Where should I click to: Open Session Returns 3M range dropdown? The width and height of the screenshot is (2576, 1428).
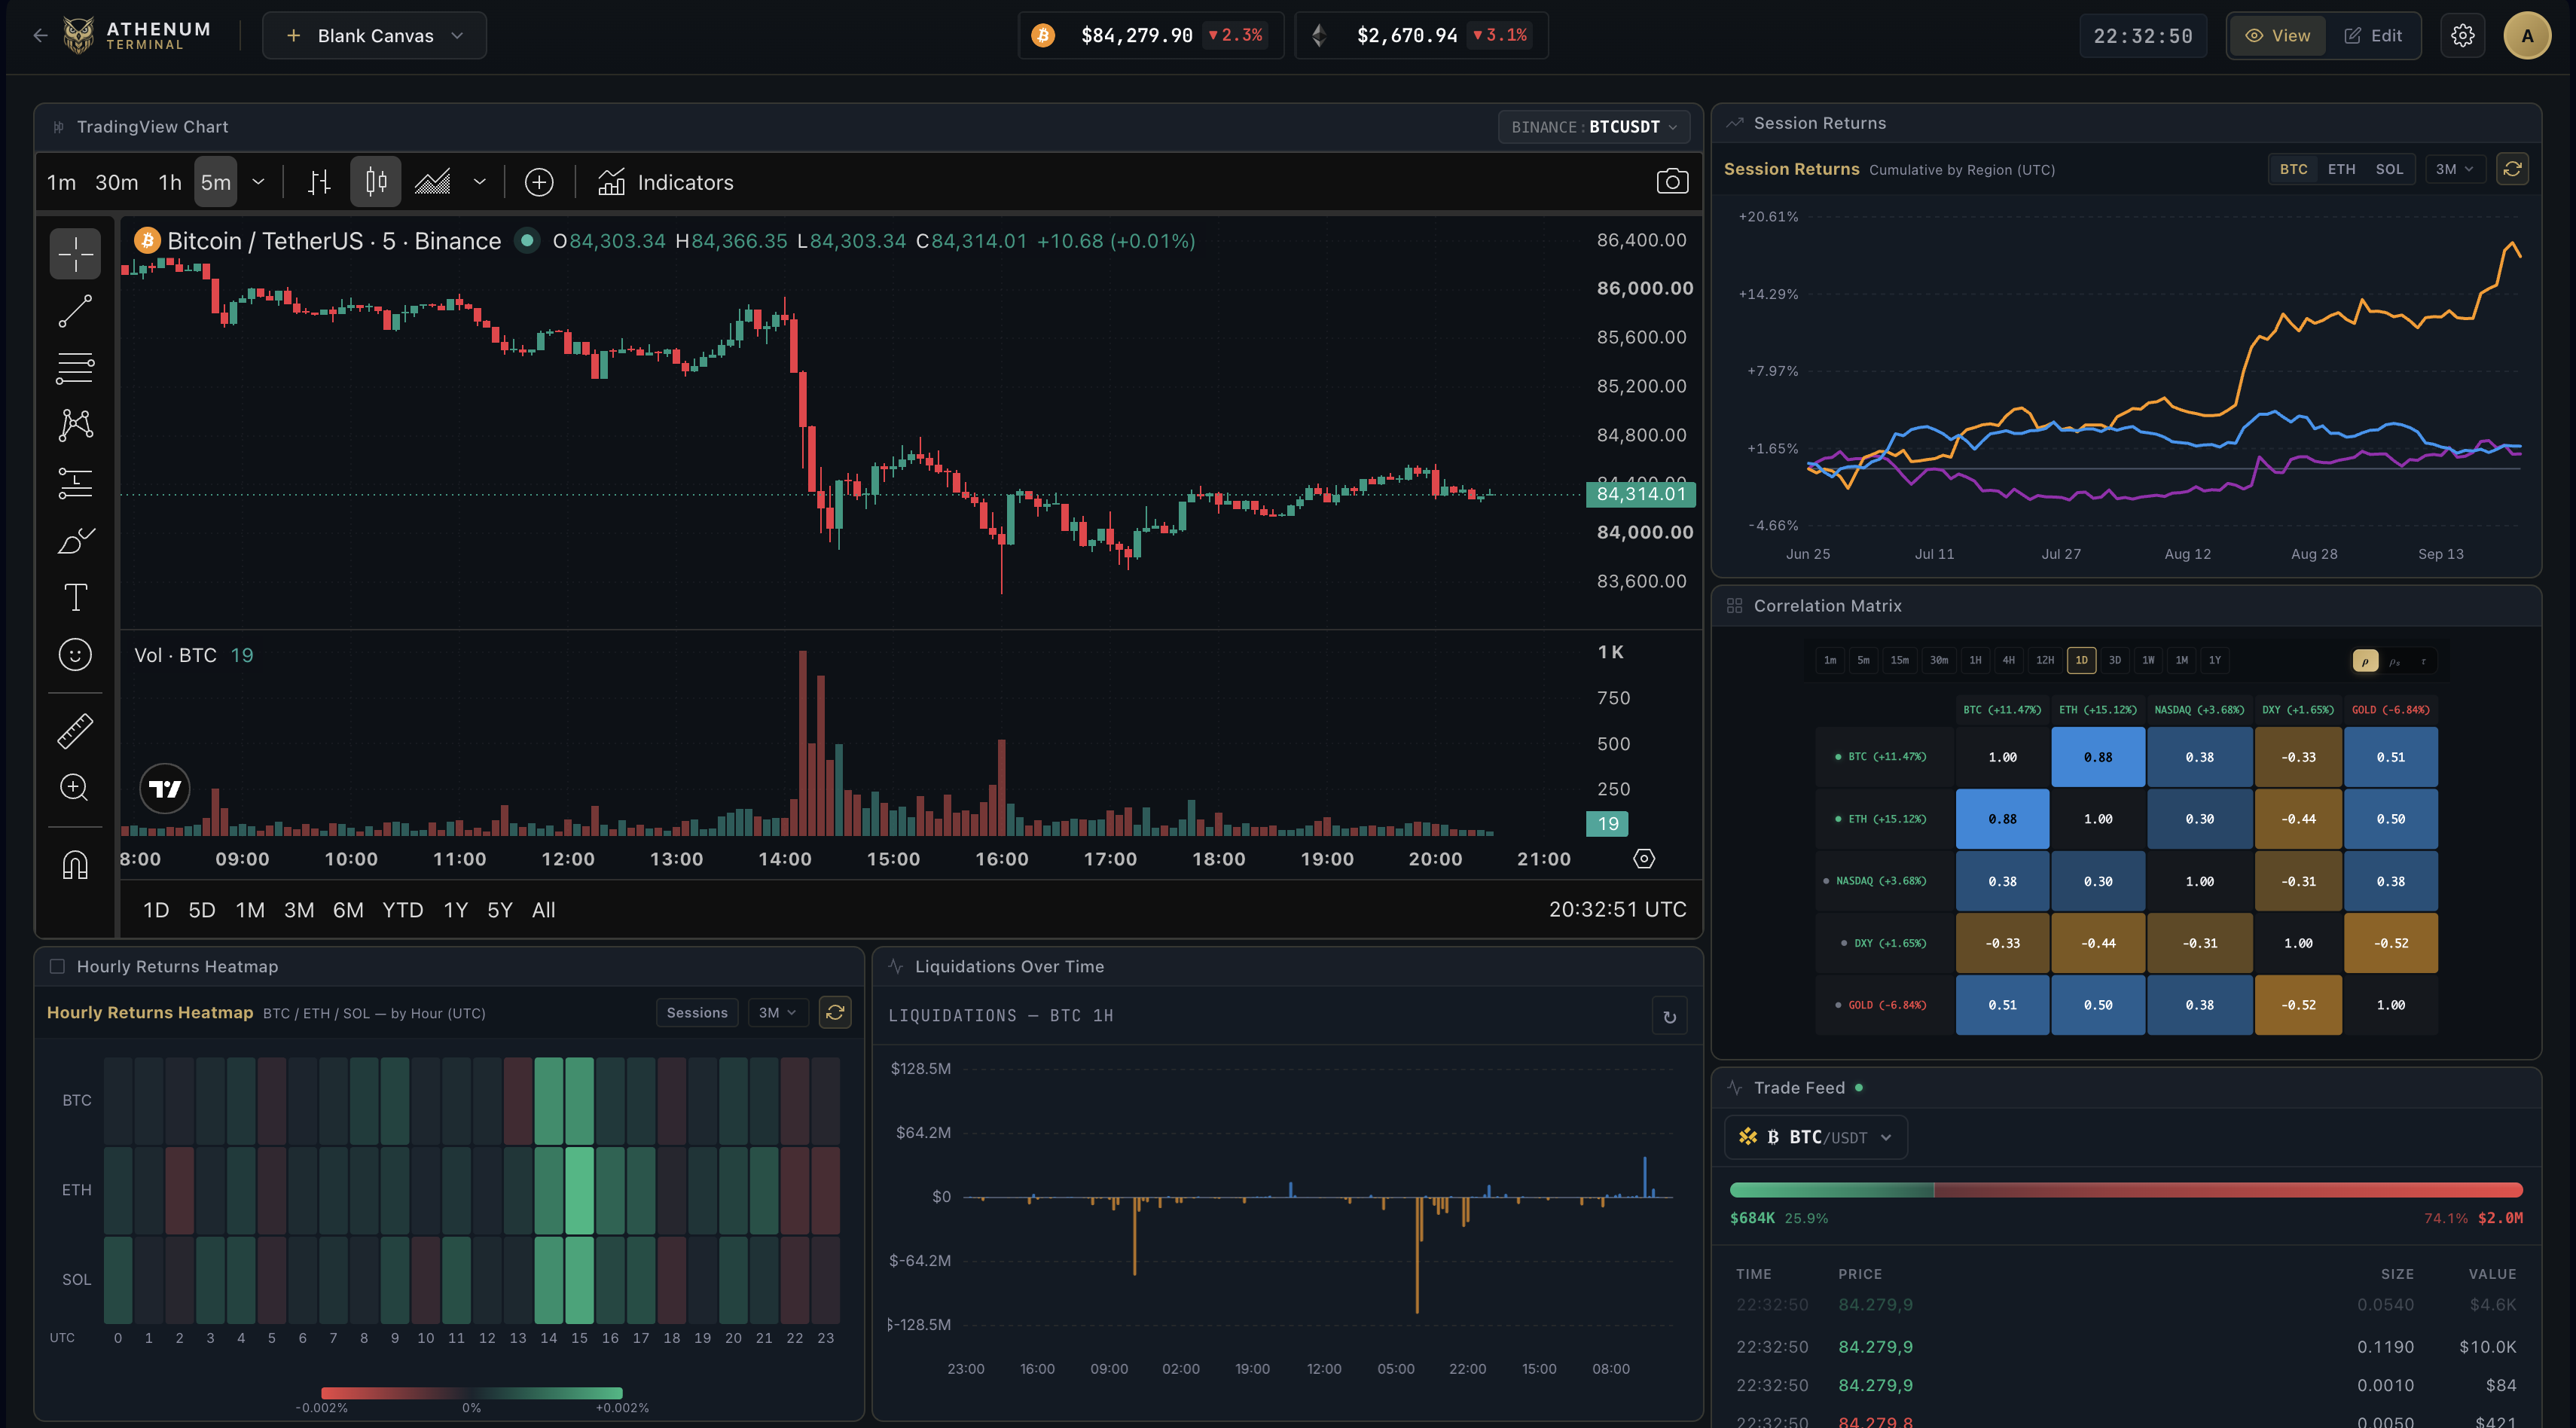[2454, 169]
